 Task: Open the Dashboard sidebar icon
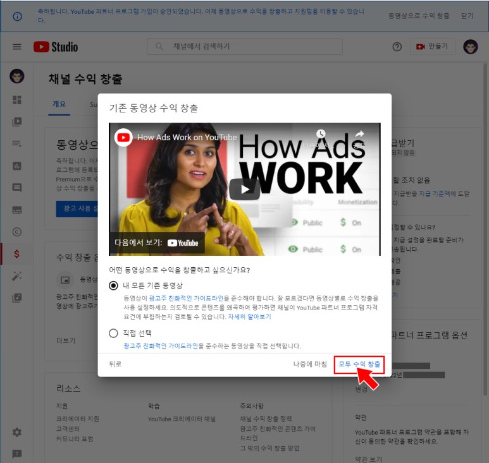coord(17,100)
